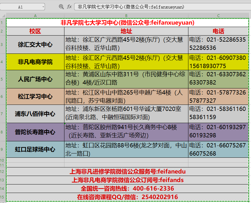Click the select-all corner triangle
The height and width of the screenshot is (203, 251).
tap(3, 15)
